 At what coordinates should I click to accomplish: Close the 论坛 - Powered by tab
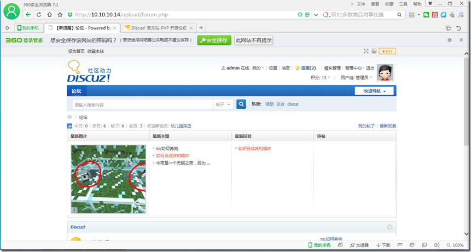[114, 28]
